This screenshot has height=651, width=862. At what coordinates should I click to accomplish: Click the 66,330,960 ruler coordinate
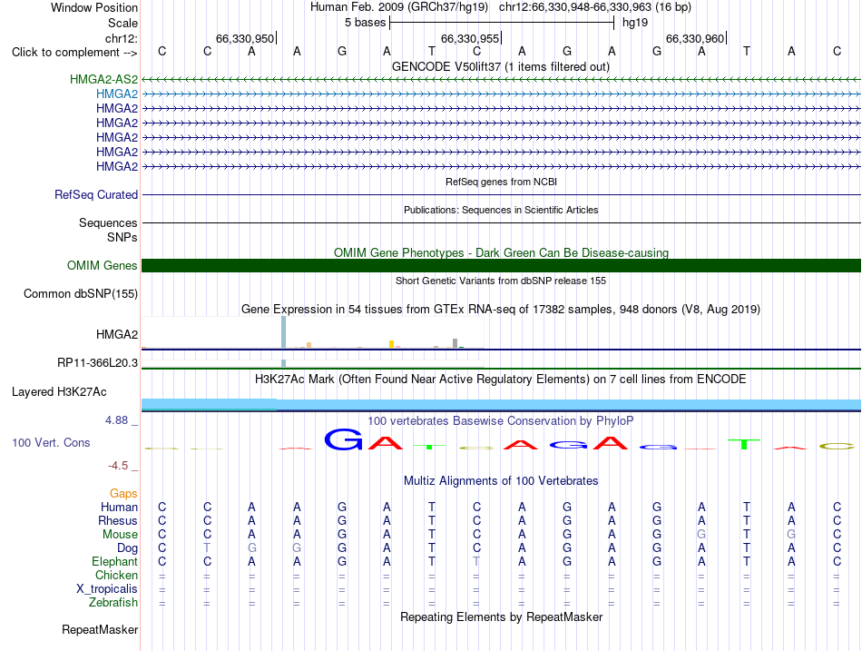[x=695, y=38]
